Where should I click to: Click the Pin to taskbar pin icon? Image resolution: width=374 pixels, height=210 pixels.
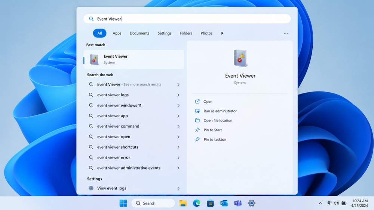(197, 139)
